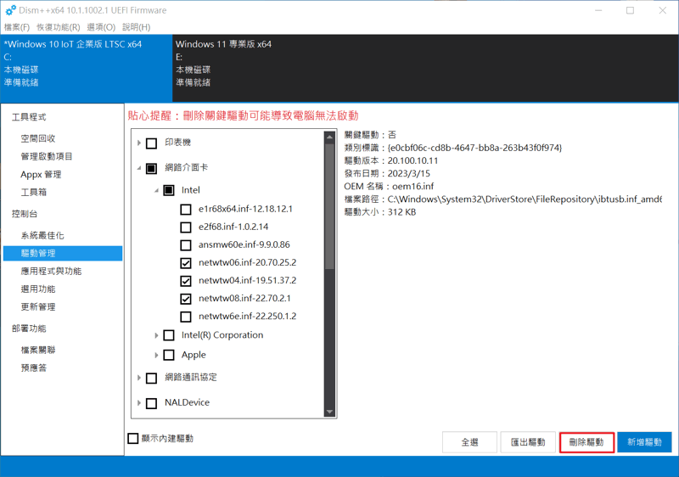The image size is (679, 477).
Task: Open 工具箱 in the sidebar
Action: (34, 192)
